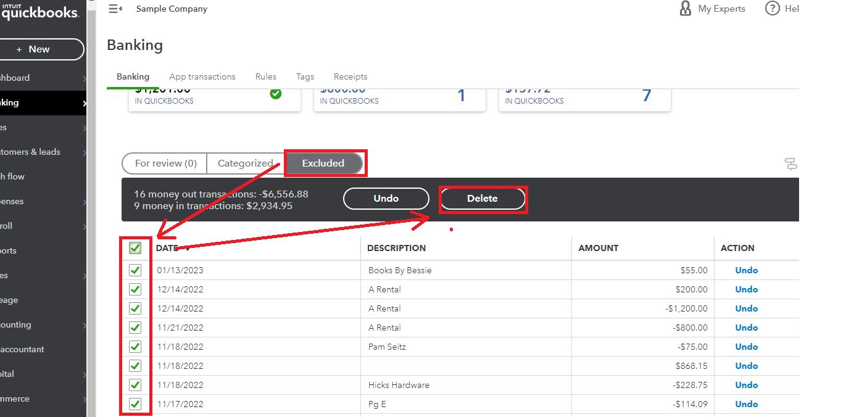854x417 pixels.
Task: Open Commerce in the left sidebar
Action: tap(43, 399)
